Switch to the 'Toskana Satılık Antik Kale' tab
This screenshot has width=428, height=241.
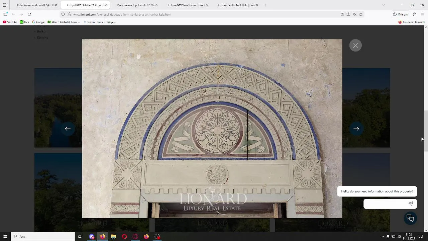tap(236, 5)
